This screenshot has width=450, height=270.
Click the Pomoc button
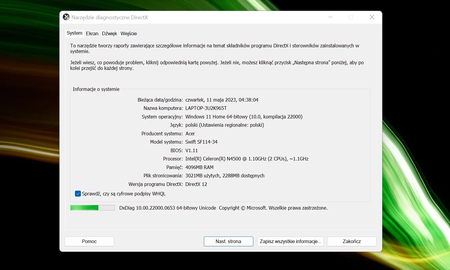coord(89,241)
